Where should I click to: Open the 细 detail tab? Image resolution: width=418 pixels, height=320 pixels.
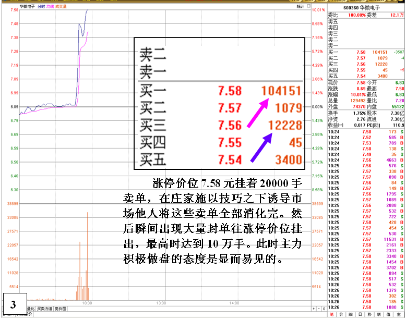351,314
